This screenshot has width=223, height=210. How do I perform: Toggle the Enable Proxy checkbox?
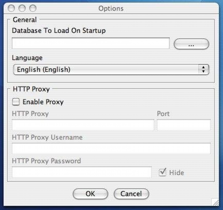click(15, 102)
